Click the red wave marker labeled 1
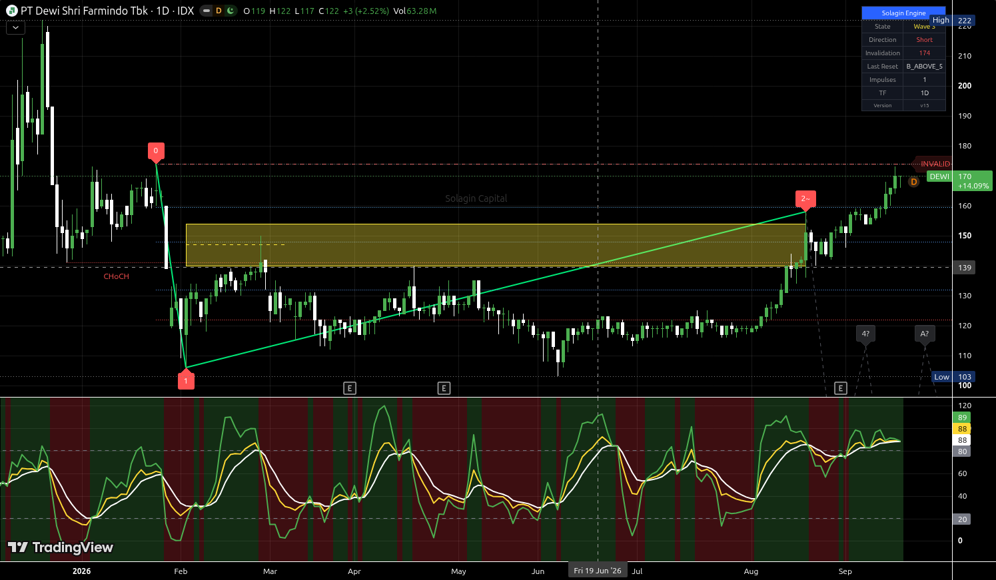Viewport: 996px width, 580px height. [186, 379]
